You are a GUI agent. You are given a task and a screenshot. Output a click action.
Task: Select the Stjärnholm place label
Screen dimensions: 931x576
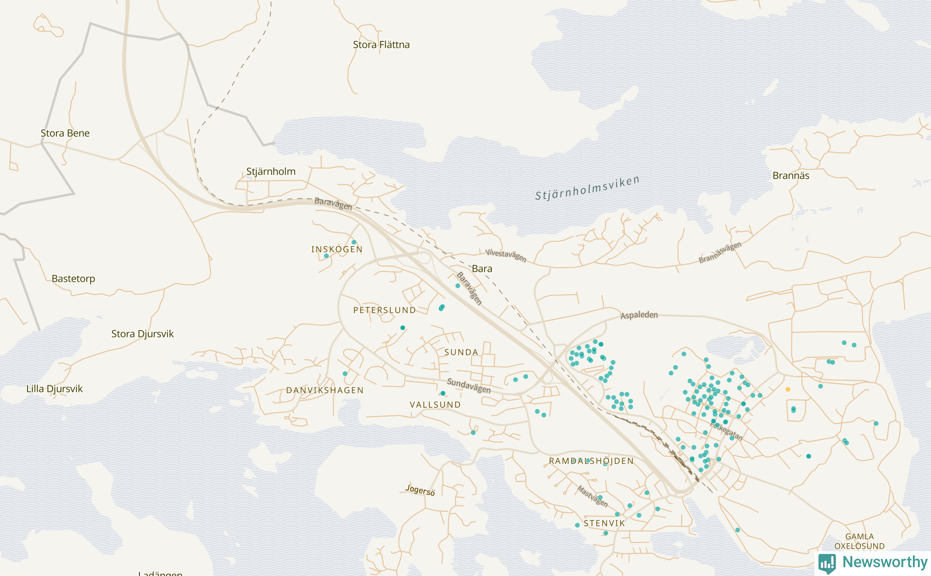[271, 171]
